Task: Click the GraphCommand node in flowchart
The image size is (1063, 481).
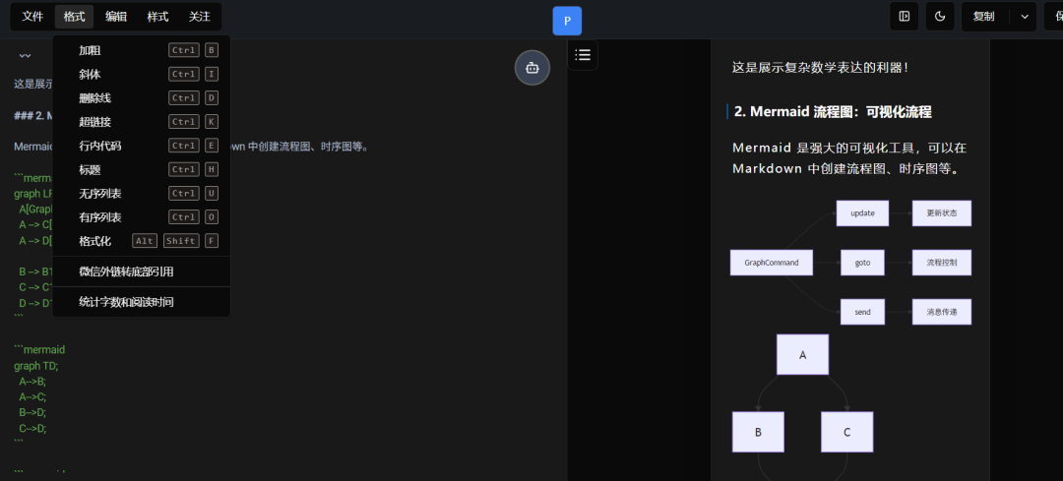Action: pyautogui.click(x=772, y=263)
